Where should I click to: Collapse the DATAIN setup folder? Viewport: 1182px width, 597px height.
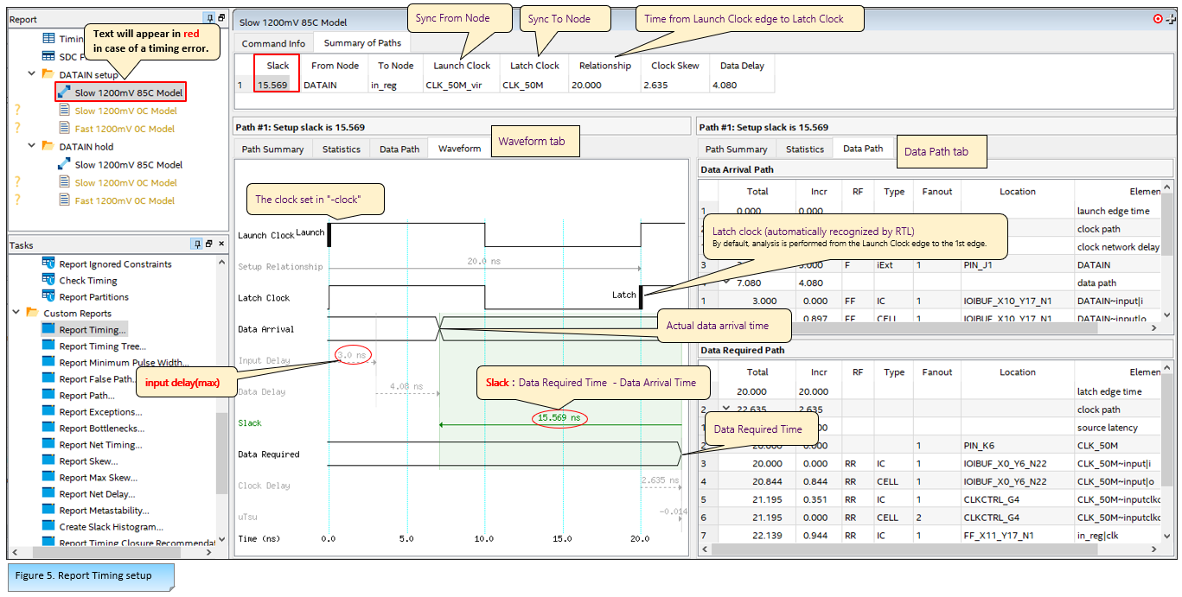coord(32,74)
